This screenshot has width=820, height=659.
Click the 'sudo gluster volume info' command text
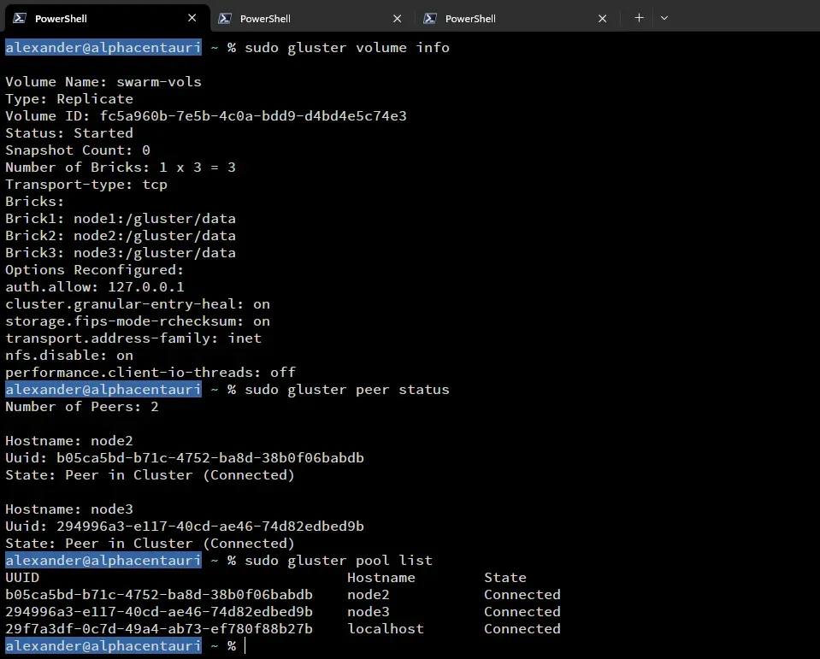point(346,48)
